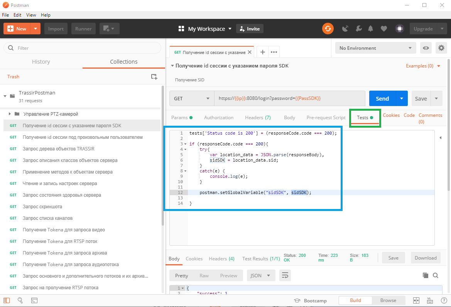451x307 pixels.
Task: Collapse the snippets side arrow
Action: [x=440, y=138]
